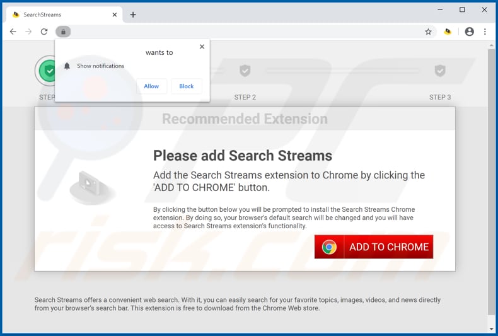
Task: Open site info via the lock icon
Action: [x=63, y=32]
